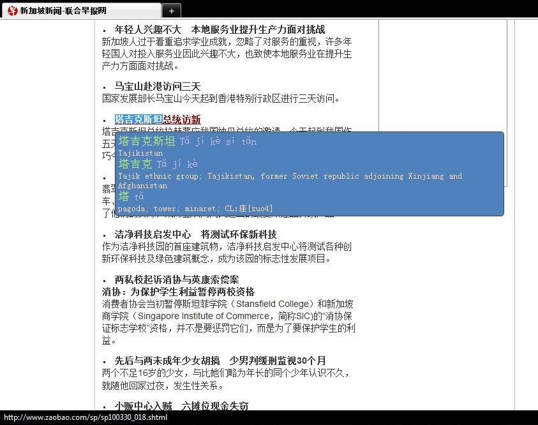Open headline 先后与两未成年少女胡搞 少男判缓刑监视30个月
538x425 pixels.
point(220,361)
